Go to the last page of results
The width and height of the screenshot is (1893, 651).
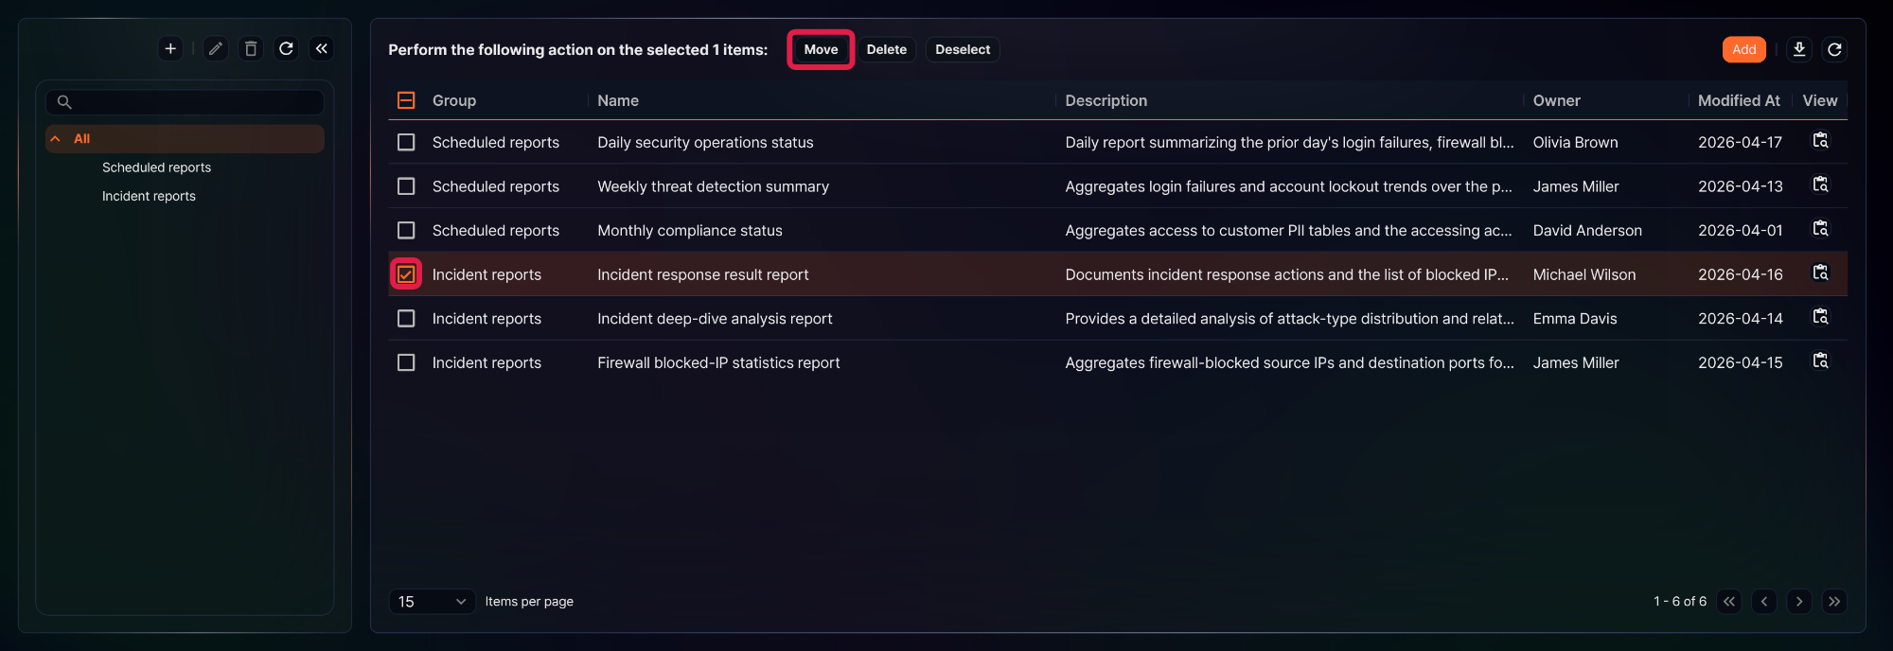point(1834,602)
